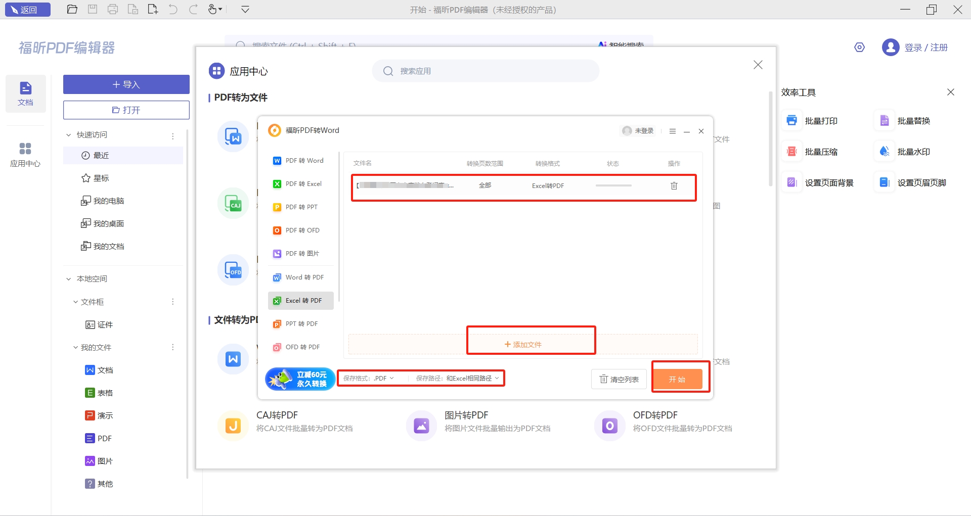Switch to the PDF 转 Excel tab

tap(303, 184)
